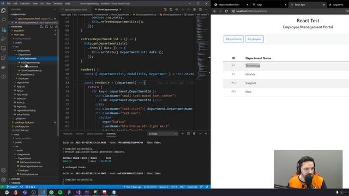Switch to app.component.html editor tab
349x196 pixels.
(x=76, y=10)
